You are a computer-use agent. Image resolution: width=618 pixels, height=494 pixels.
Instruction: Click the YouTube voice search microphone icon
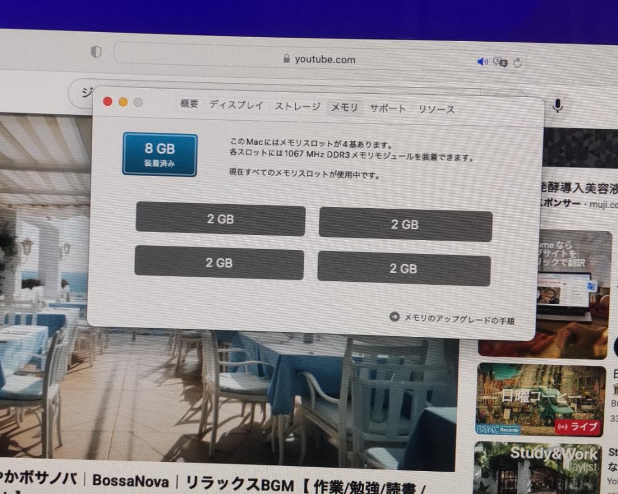557,106
